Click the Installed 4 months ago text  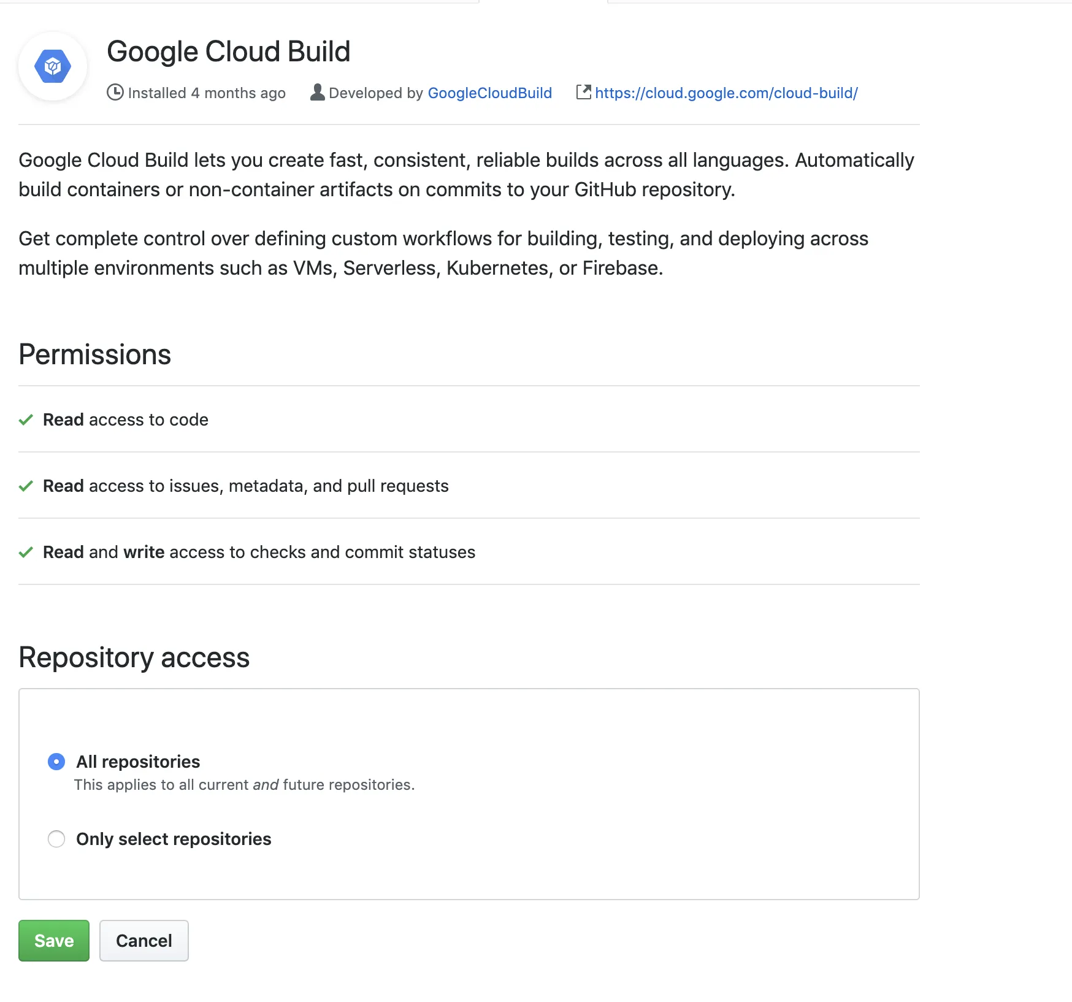click(x=207, y=93)
